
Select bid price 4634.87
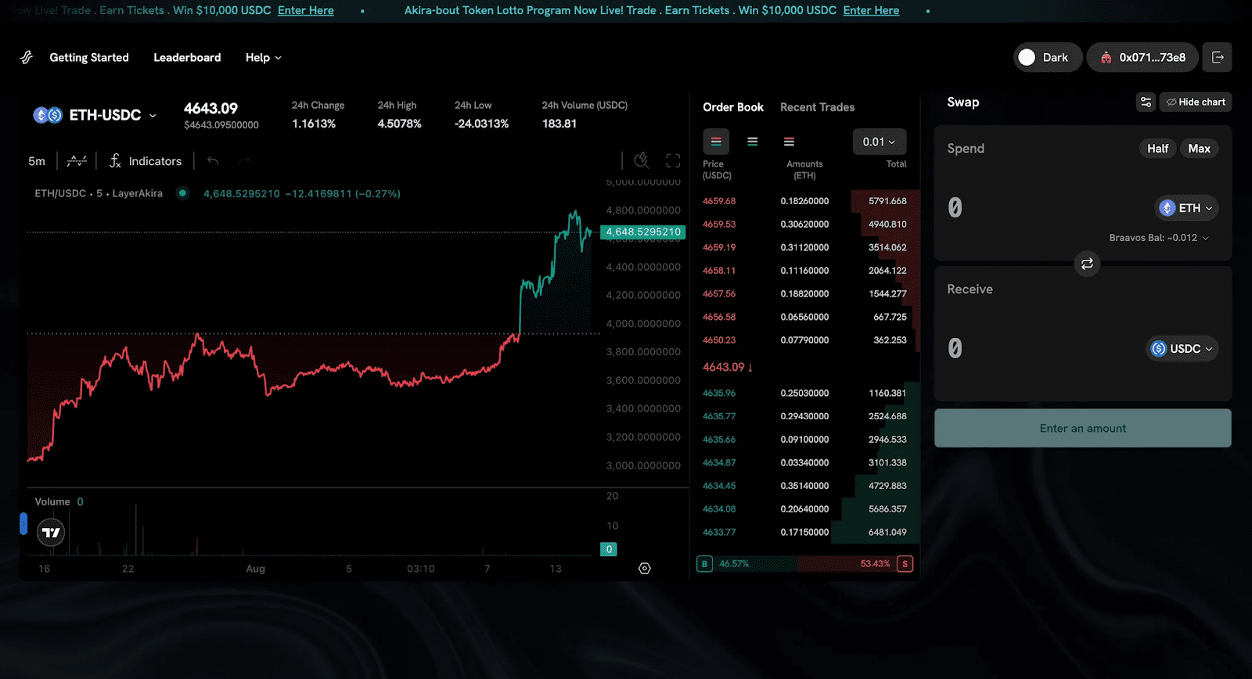pos(719,462)
